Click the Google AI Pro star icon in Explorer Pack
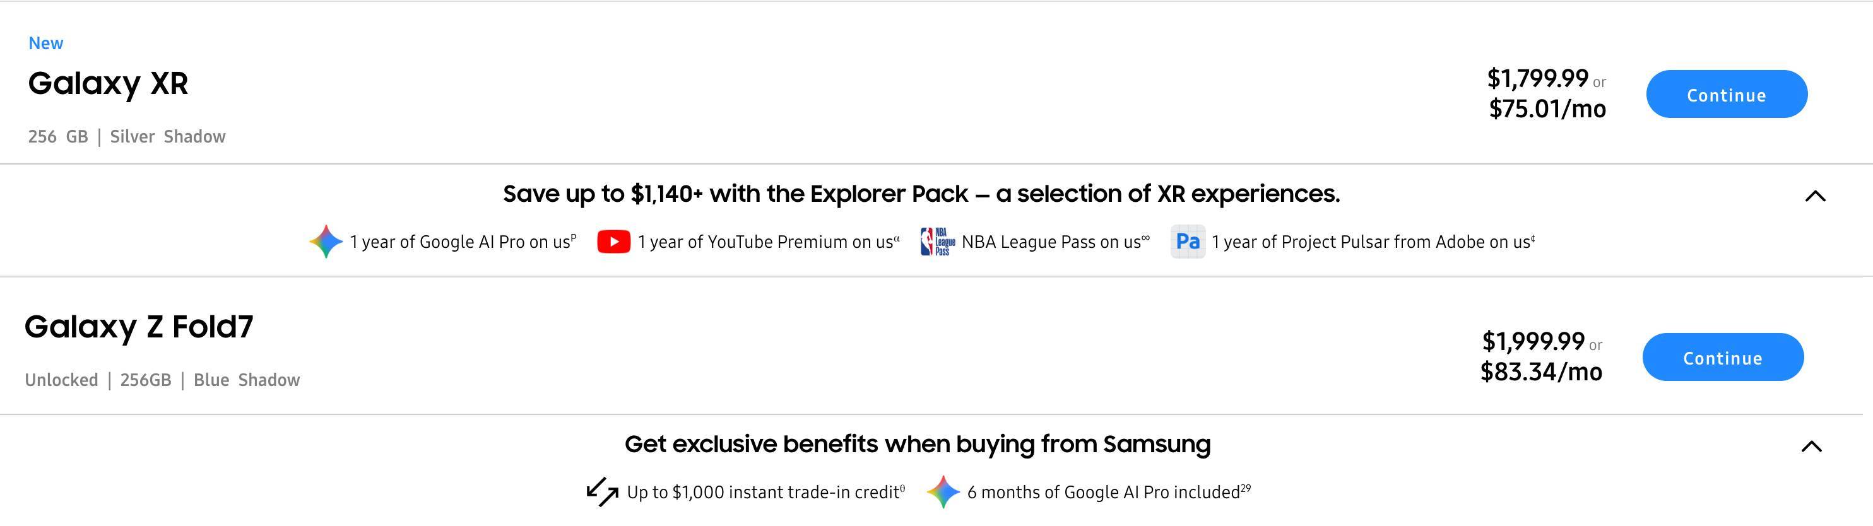The height and width of the screenshot is (526, 1873). point(326,241)
